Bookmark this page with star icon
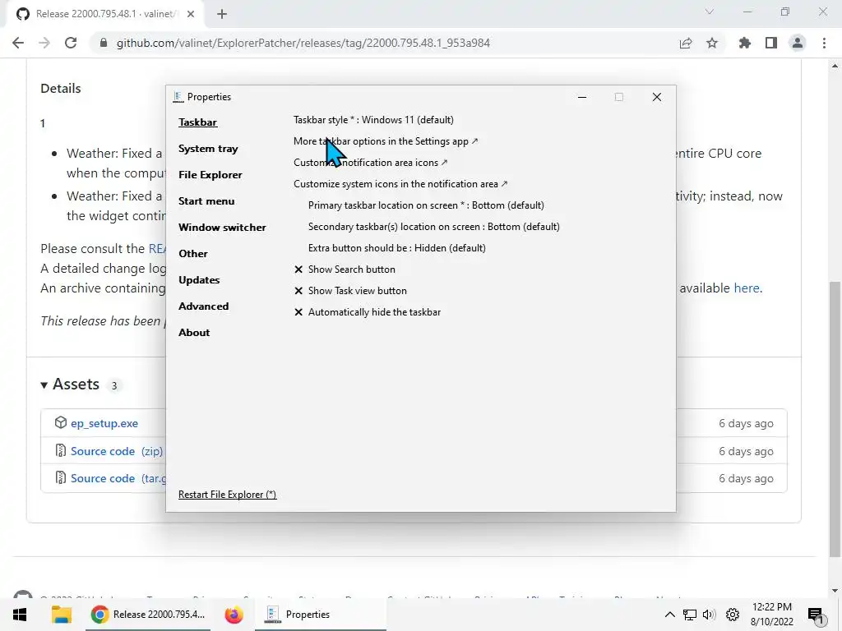 pyautogui.click(x=712, y=43)
